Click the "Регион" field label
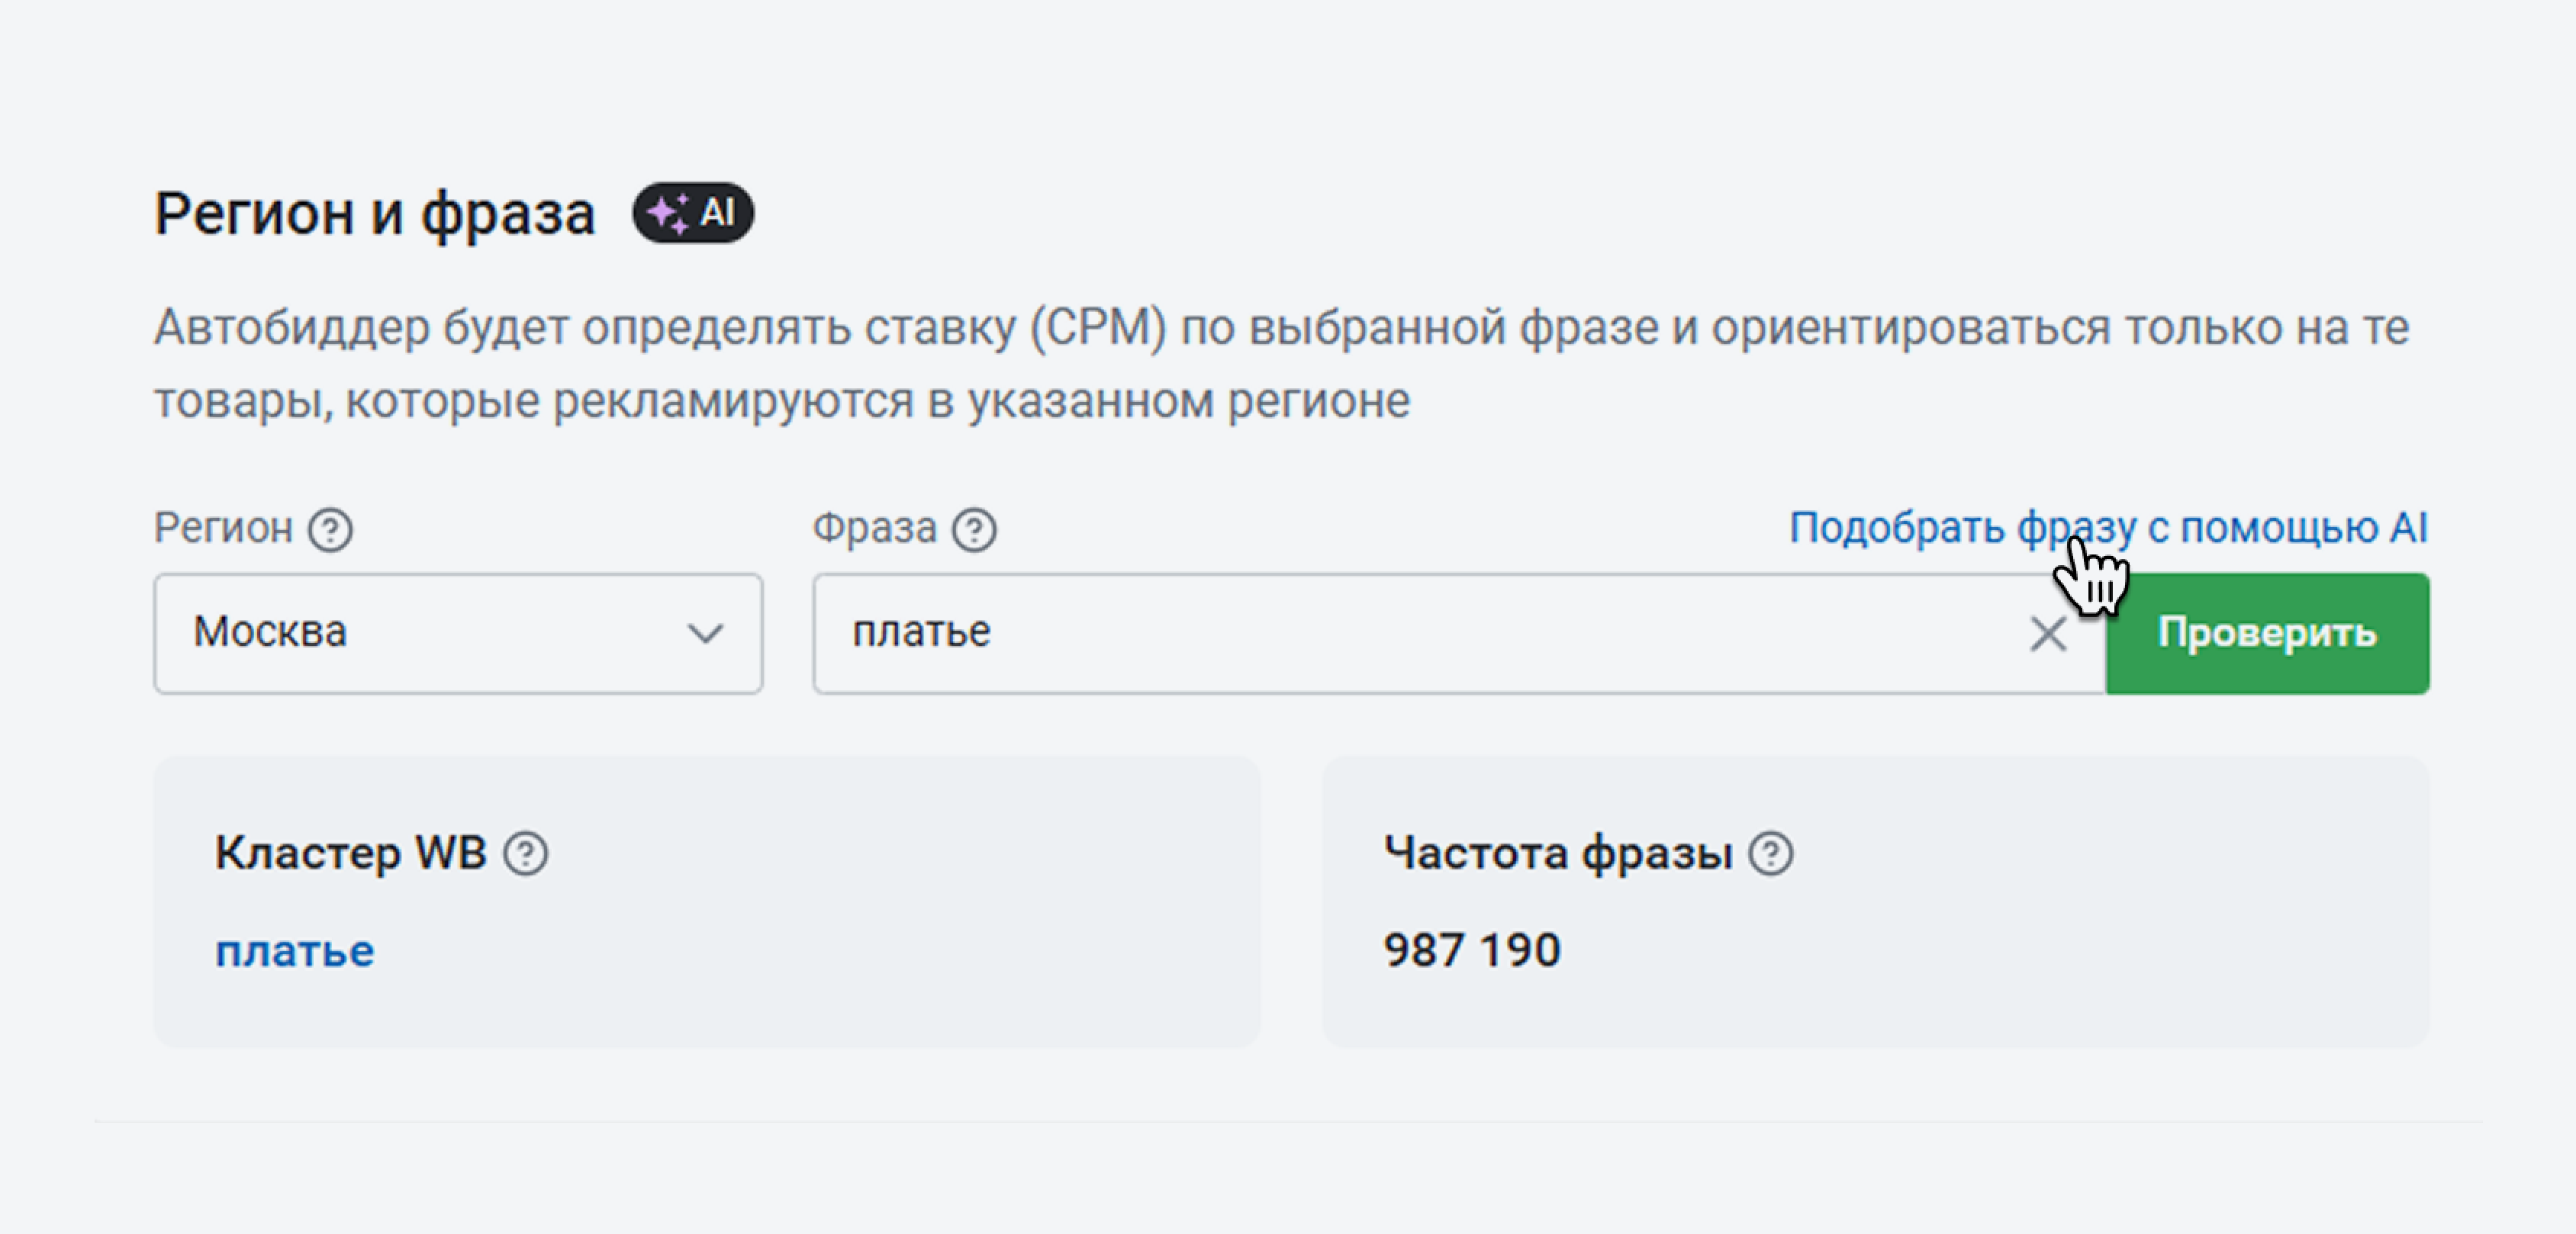The image size is (2576, 1234). [x=223, y=528]
